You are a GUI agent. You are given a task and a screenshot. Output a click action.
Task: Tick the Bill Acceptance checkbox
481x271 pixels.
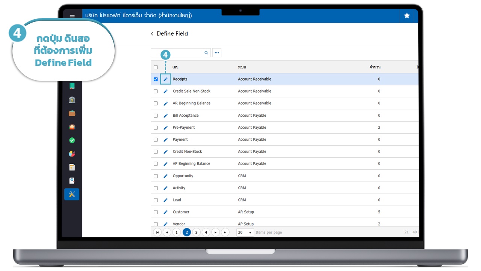tap(156, 116)
